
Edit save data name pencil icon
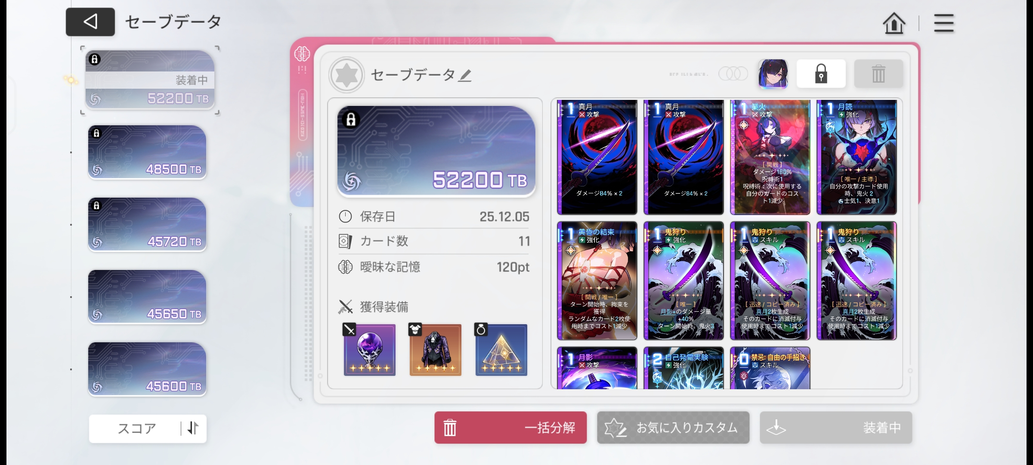465,76
